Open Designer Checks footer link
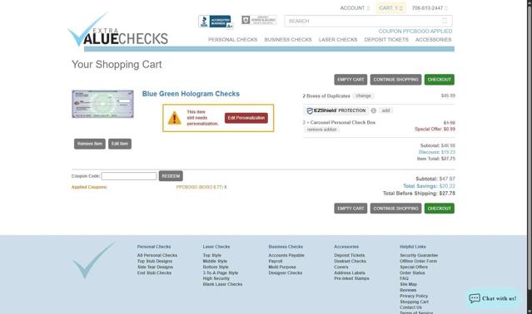Viewport: 532px width, 314px height. (x=286, y=272)
